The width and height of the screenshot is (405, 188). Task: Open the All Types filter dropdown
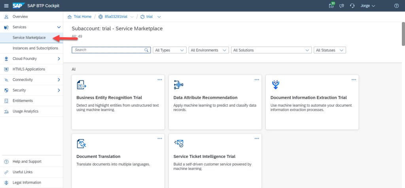click(170, 50)
